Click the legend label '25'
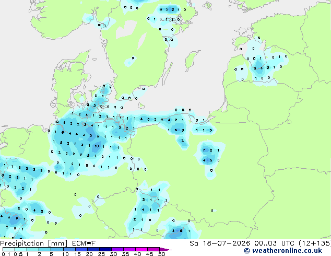Viewport: 331px width, 256px height. pos(101,254)
